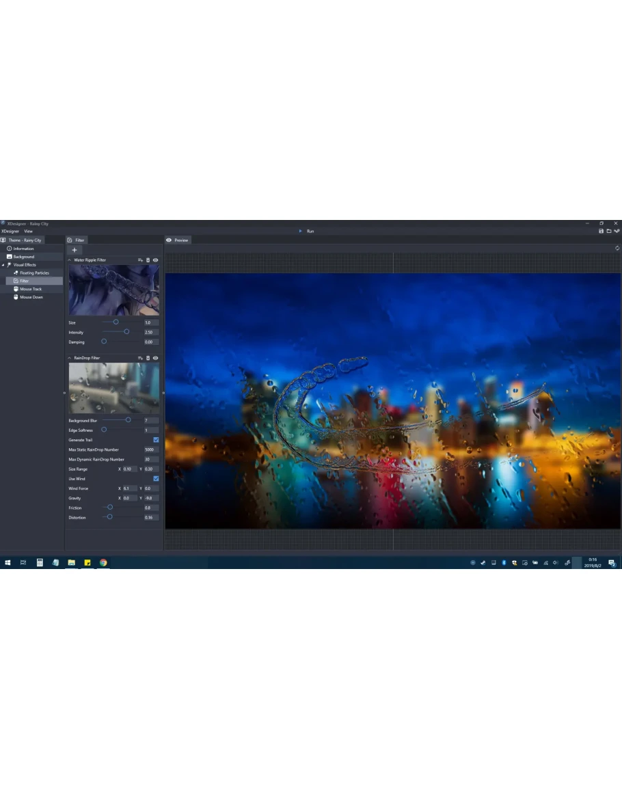Collapse the Visual Effects tree node
Image resolution: width=622 pixels, height=789 pixels.
click(x=3, y=265)
